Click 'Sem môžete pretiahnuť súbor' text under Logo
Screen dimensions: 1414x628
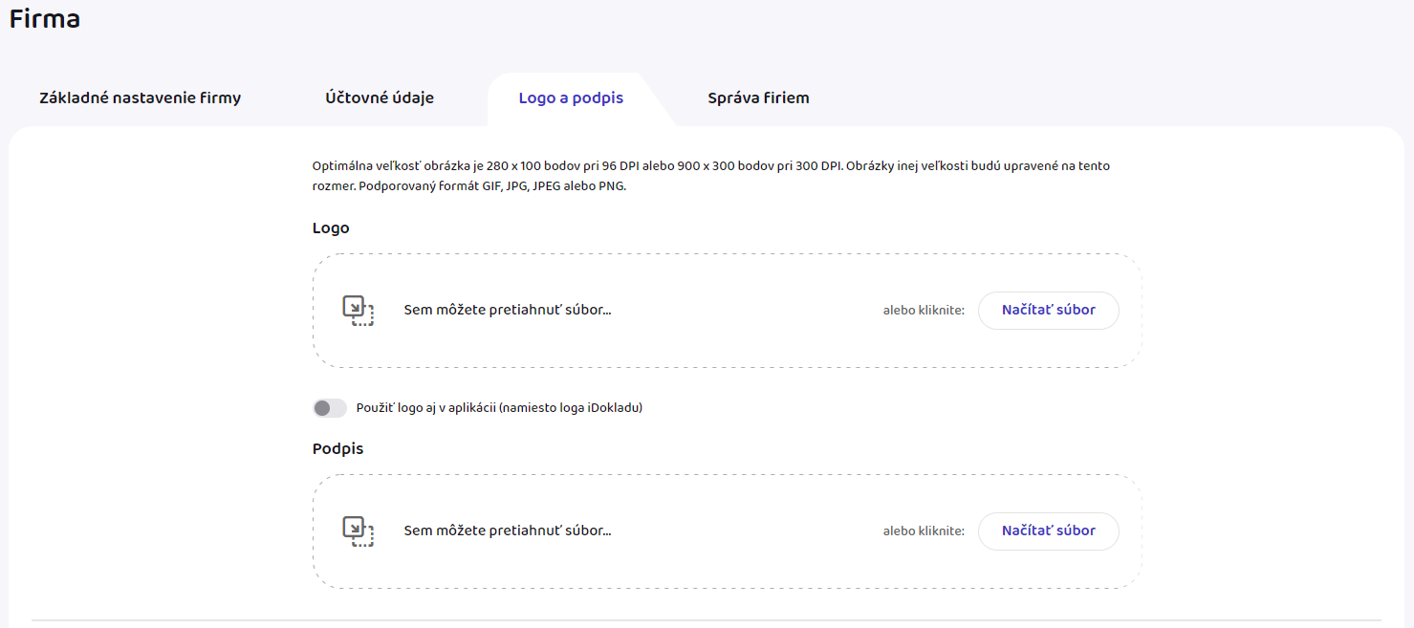pos(507,311)
